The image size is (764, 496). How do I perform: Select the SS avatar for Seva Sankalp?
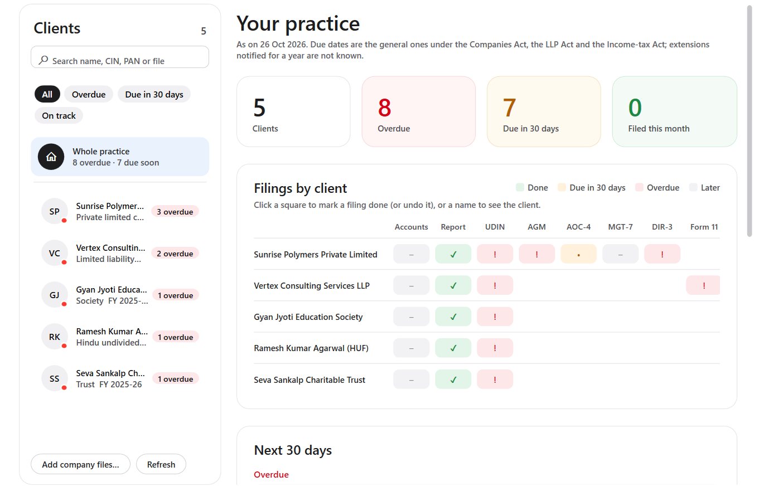tap(55, 379)
